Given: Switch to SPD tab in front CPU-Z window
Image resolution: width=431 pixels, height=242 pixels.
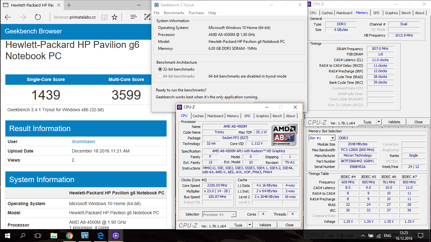Looking at the screenshot, I should pyautogui.click(x=247, y=116).
